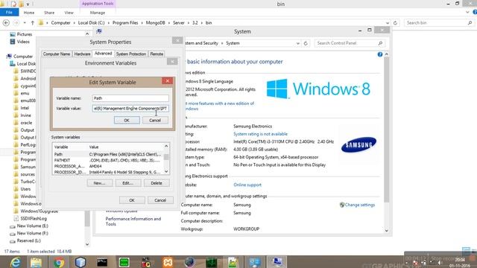This screenshot has height=268, width=477.
Task: Click OK in Environment Variables dialog
Action: click(132, 200)
